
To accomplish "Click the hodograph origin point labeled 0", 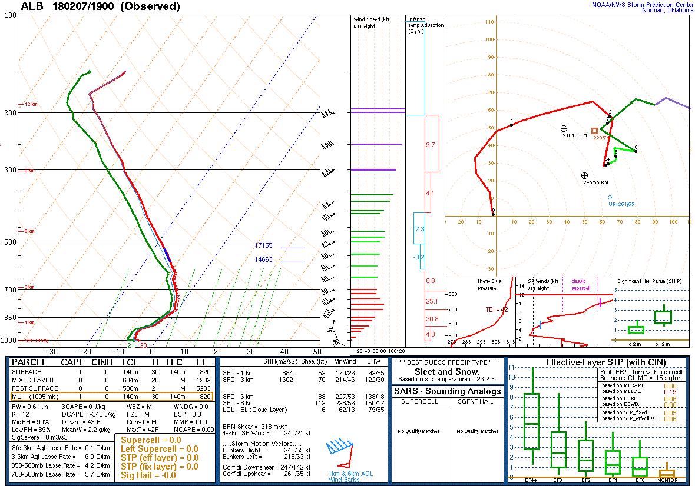I will coord(493,214).
